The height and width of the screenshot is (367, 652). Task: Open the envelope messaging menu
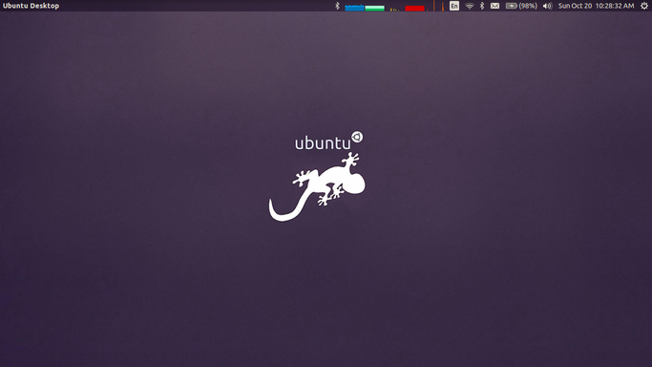pyautogui.click(x=494, y=6)
